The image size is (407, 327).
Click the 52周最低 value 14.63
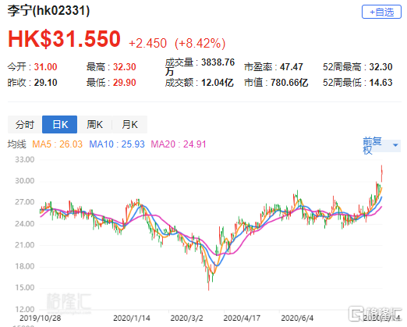click(380, 83)
